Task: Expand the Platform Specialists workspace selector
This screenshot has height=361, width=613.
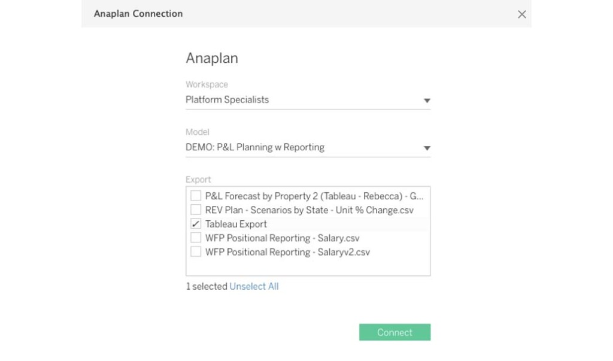Action: pos(426,101)
